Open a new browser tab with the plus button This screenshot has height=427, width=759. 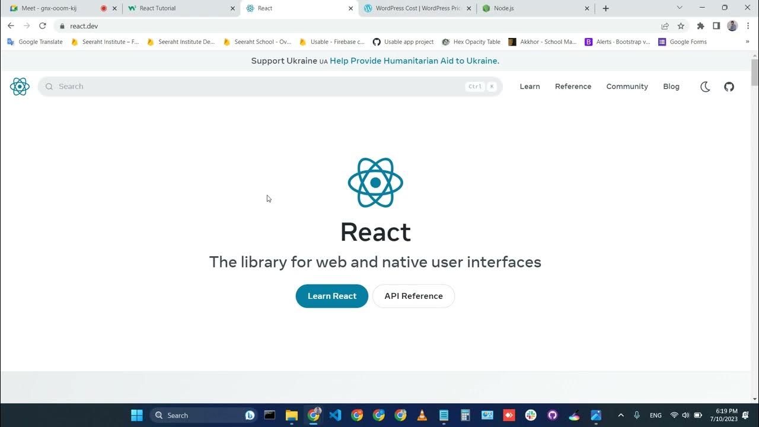click(x=605, y=8)
